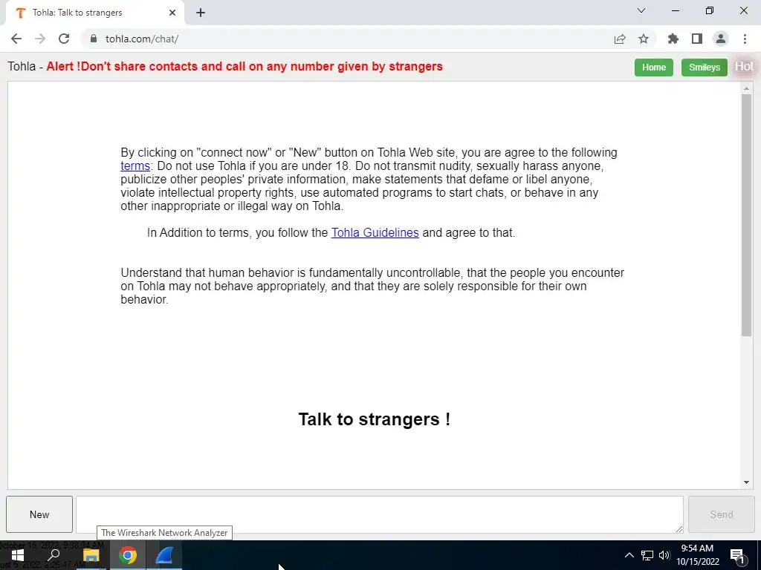View site info via the padlock icon

click(94, 39)
